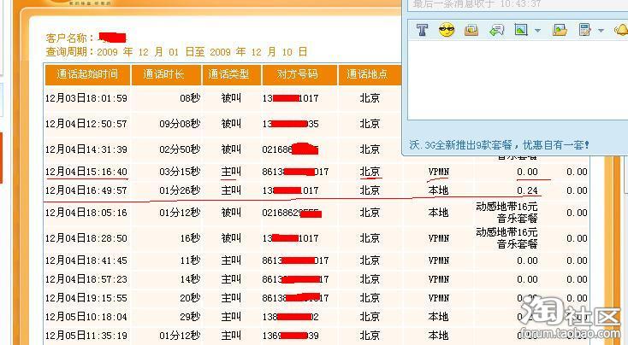Select the 12月04日14:31:39 call time cell
The width and height of the screenshot is (628, 345).
pyautogui.click(x=86, y=149)
